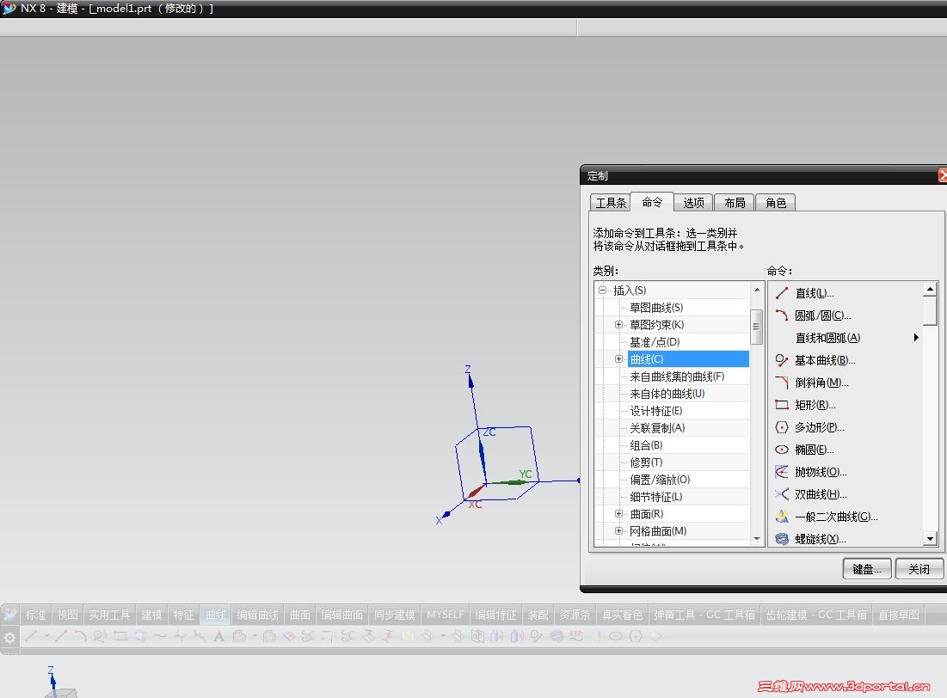Close the 定制 dialog with red X

click(x=942, y=175)
